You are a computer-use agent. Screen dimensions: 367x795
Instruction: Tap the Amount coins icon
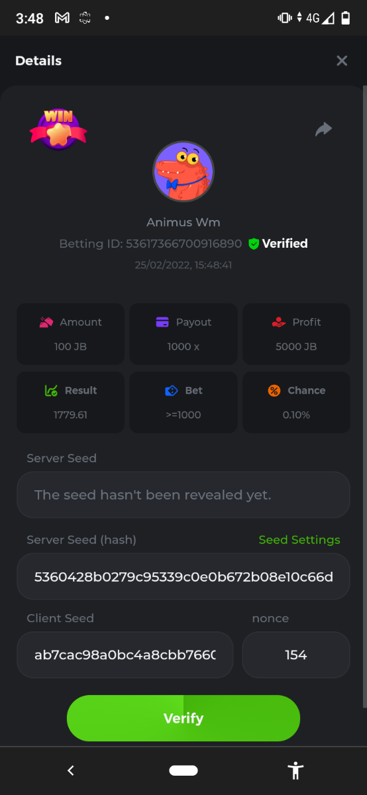pos(46,322)
